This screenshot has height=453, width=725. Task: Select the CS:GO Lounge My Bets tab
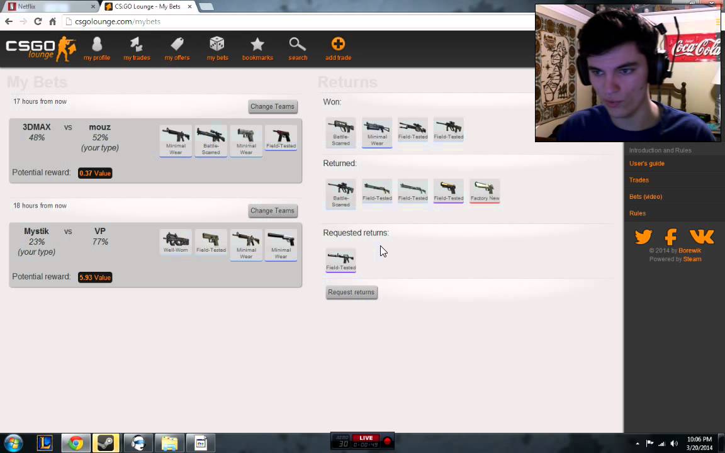pos(148,6)
